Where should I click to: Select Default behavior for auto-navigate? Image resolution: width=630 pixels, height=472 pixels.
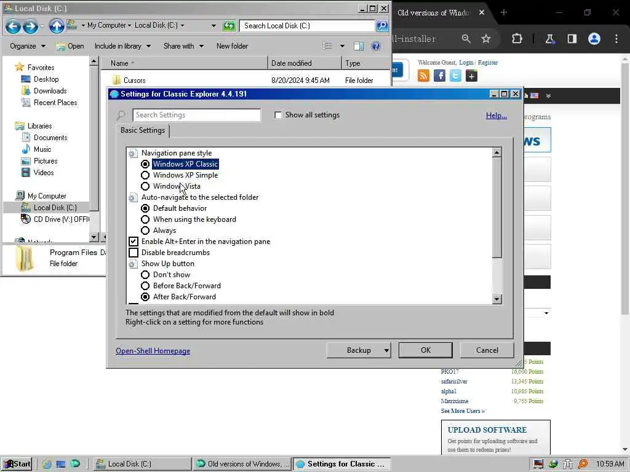click(145, 208)
